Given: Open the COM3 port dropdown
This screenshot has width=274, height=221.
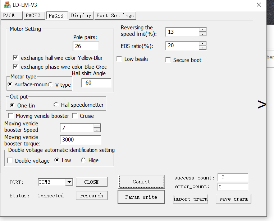Looking at the screenshot, I should (x=69, y=182).
